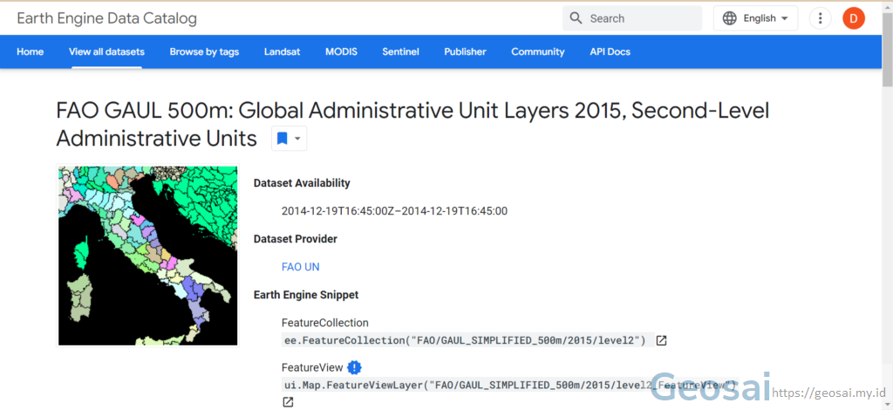Image resolution: width=893 pixels, height=410 pixels.
Task: Open FeatureView snippet external link icon
Action: 288,402
